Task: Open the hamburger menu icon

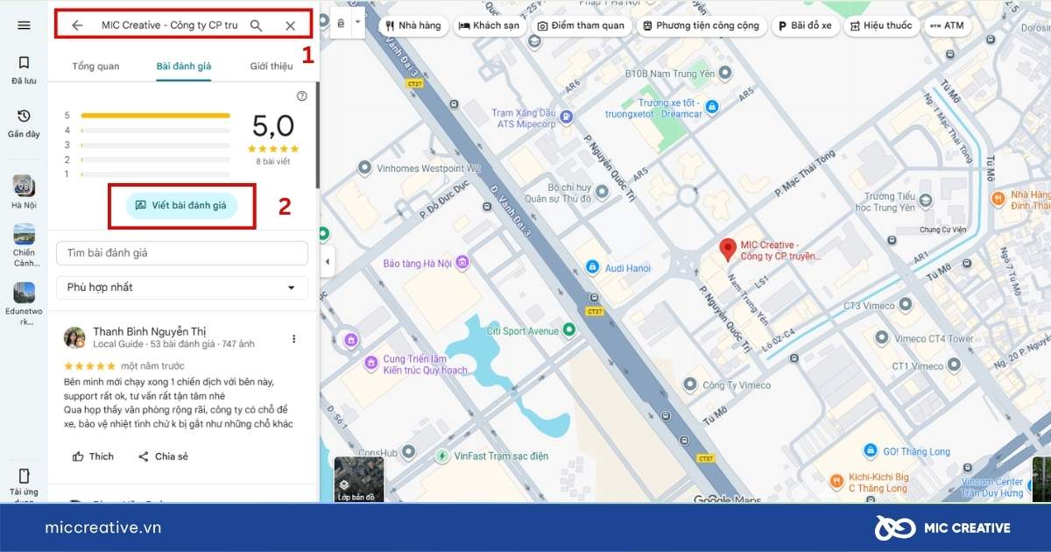Action: pos(24,25)
